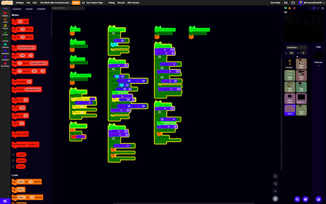This screenshot has width=326, height=204.
Task: Switch to the Costumes tab
Action: [17, 9]
